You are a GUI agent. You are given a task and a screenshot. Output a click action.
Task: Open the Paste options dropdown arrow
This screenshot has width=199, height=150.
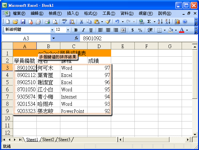tap(102, 22)
